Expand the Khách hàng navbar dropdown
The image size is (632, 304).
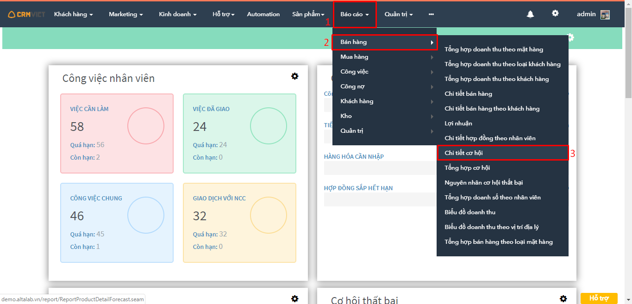pos(73,14)
